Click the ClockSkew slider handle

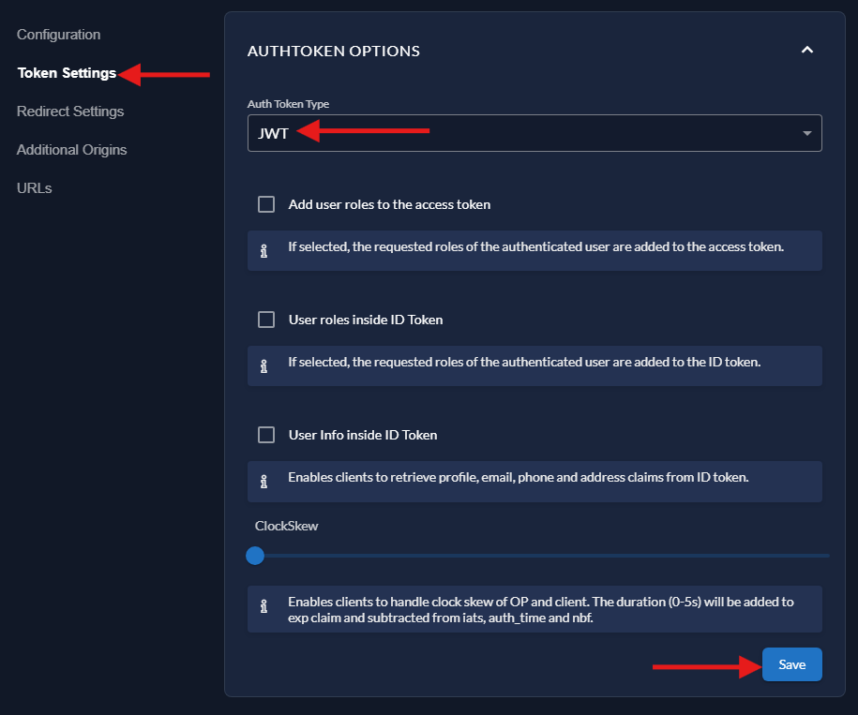(254, 556)
